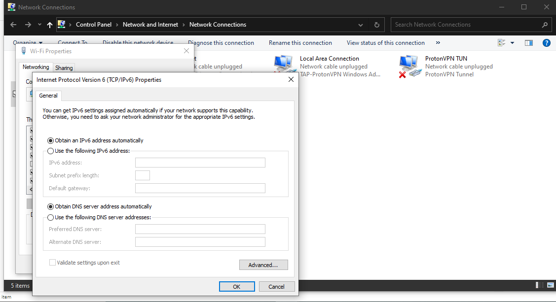Close the IPv6 Properties dialog
This screenshot has width=556, height=302.
(x=291, y=79)
